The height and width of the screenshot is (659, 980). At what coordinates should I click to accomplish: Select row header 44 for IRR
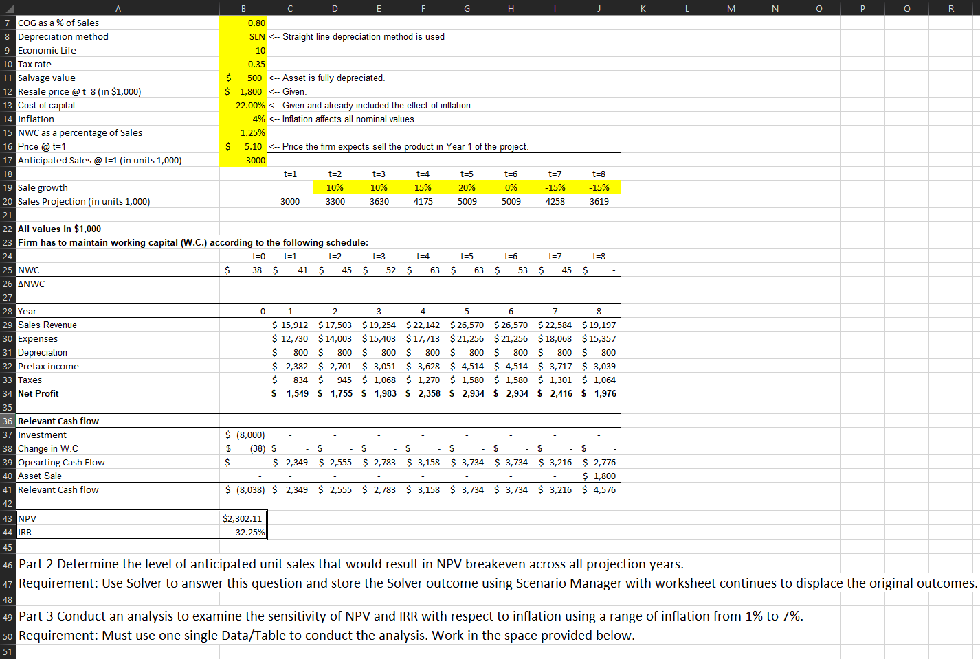8,532
